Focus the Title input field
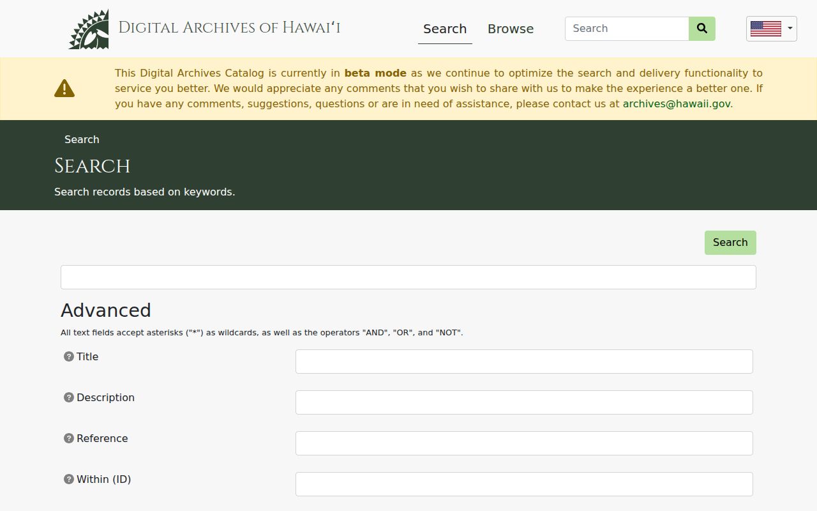817x511 pixels. click(x=524, y=362)
